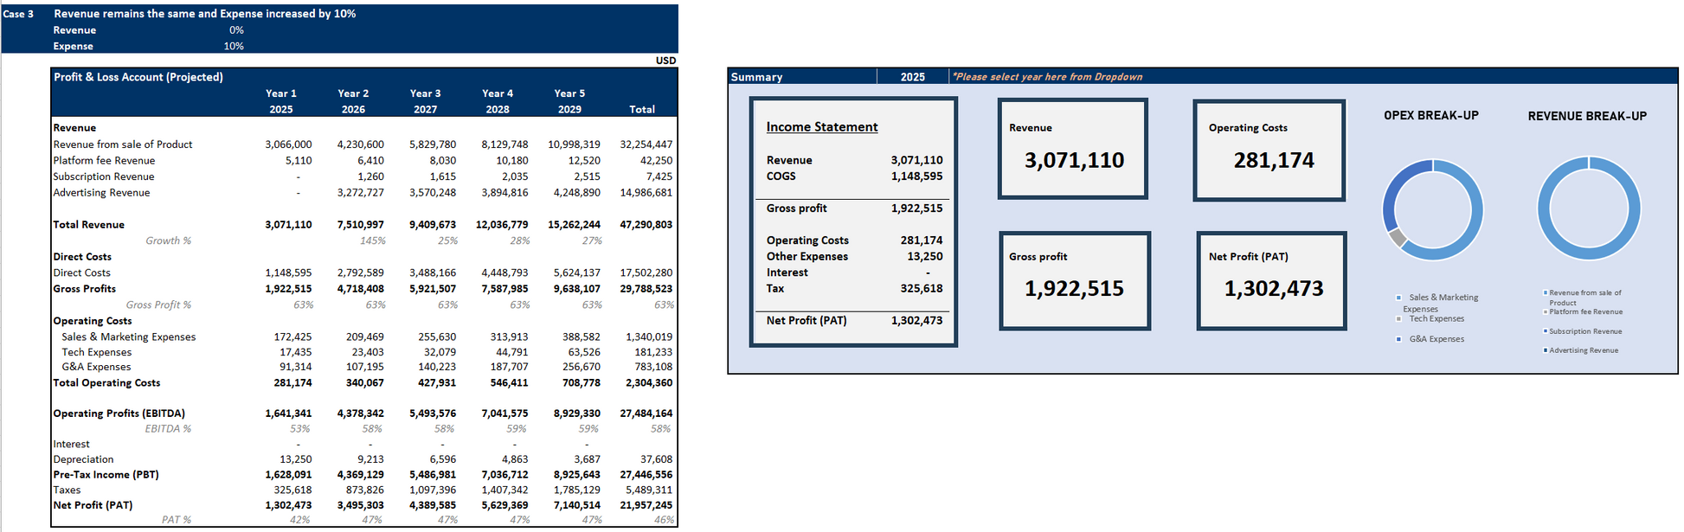This screenshot has height=532, width=1684.
Task: Click the Platform fee Revenue legend entry
Action: click(x=1585, y=311)
